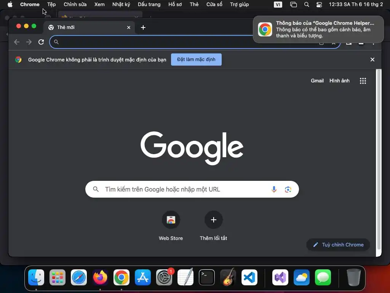Open Visual Studio Code from the Dock
This screenshot has width=390, height=293.
coord(249,277)
